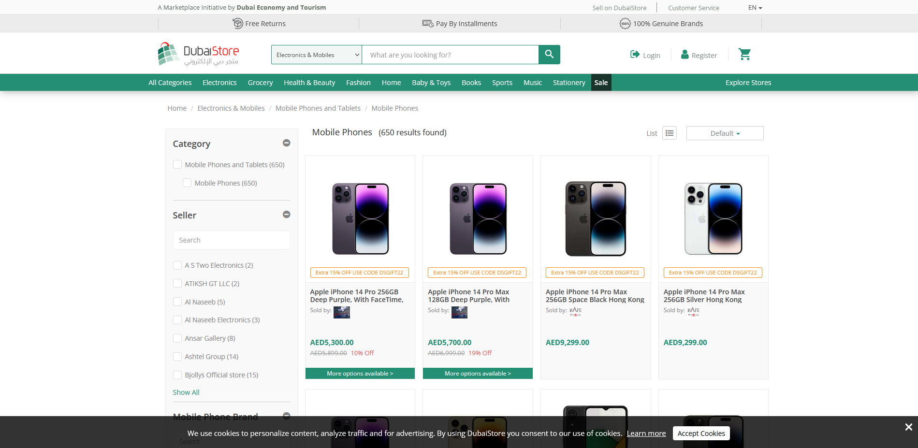Enable Ashtel Group (14) seller filter

[x=177, y=357]
